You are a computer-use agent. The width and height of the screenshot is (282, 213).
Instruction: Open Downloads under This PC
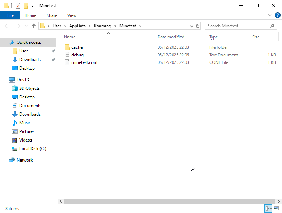30,114
